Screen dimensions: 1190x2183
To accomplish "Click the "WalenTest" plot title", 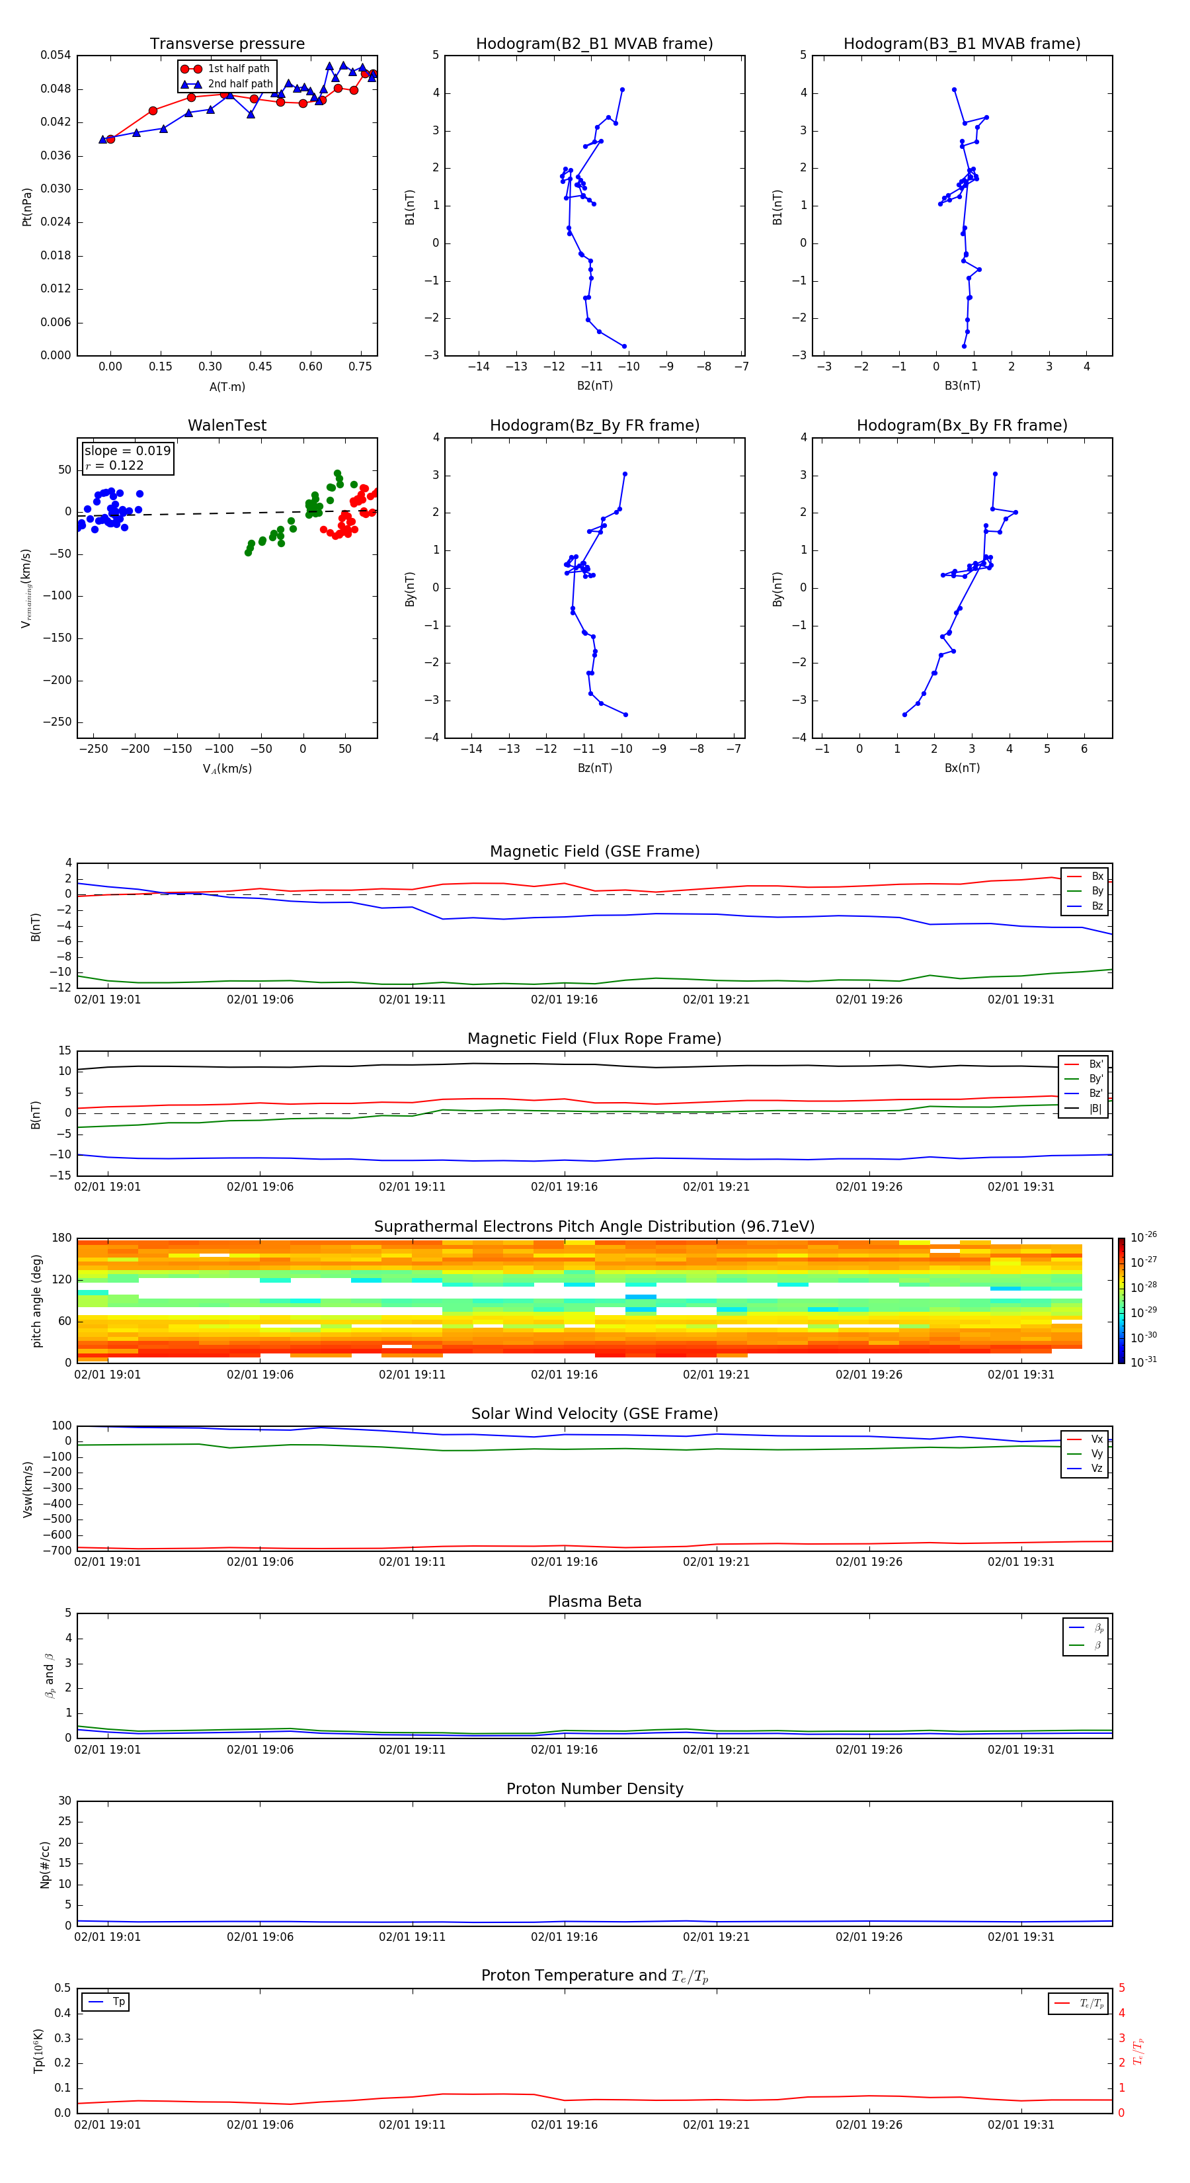I will [x=227, y=425].
